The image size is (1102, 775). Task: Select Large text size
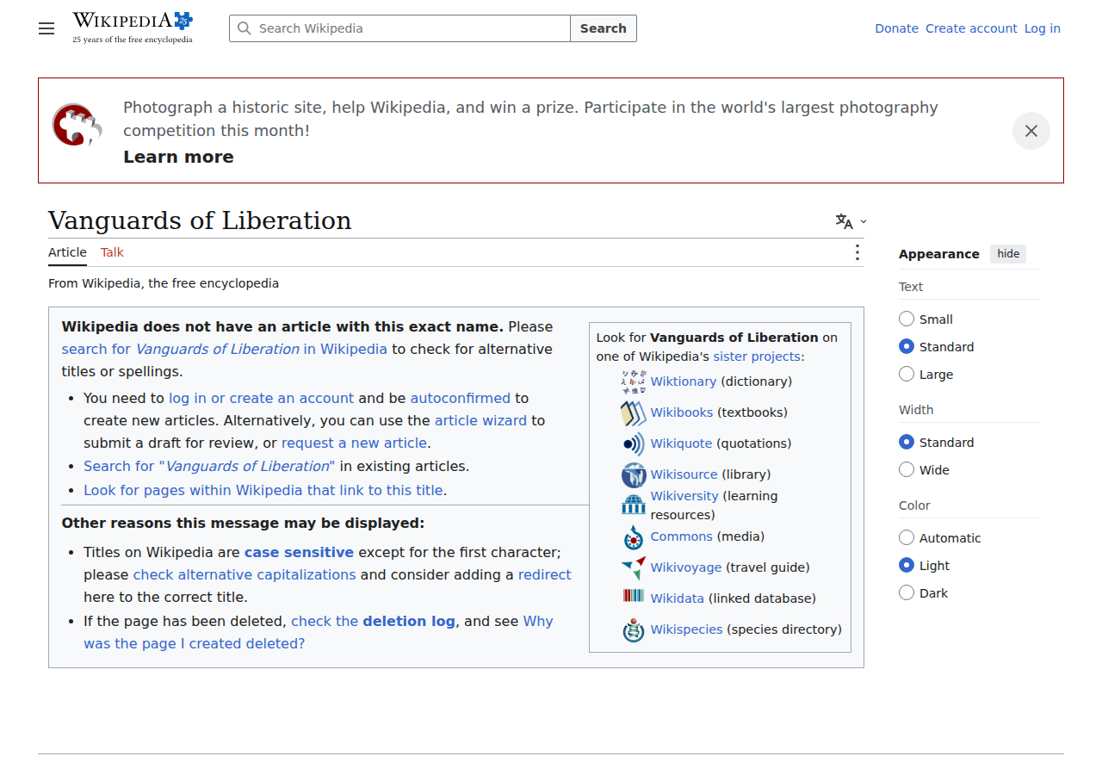(907, 374)
